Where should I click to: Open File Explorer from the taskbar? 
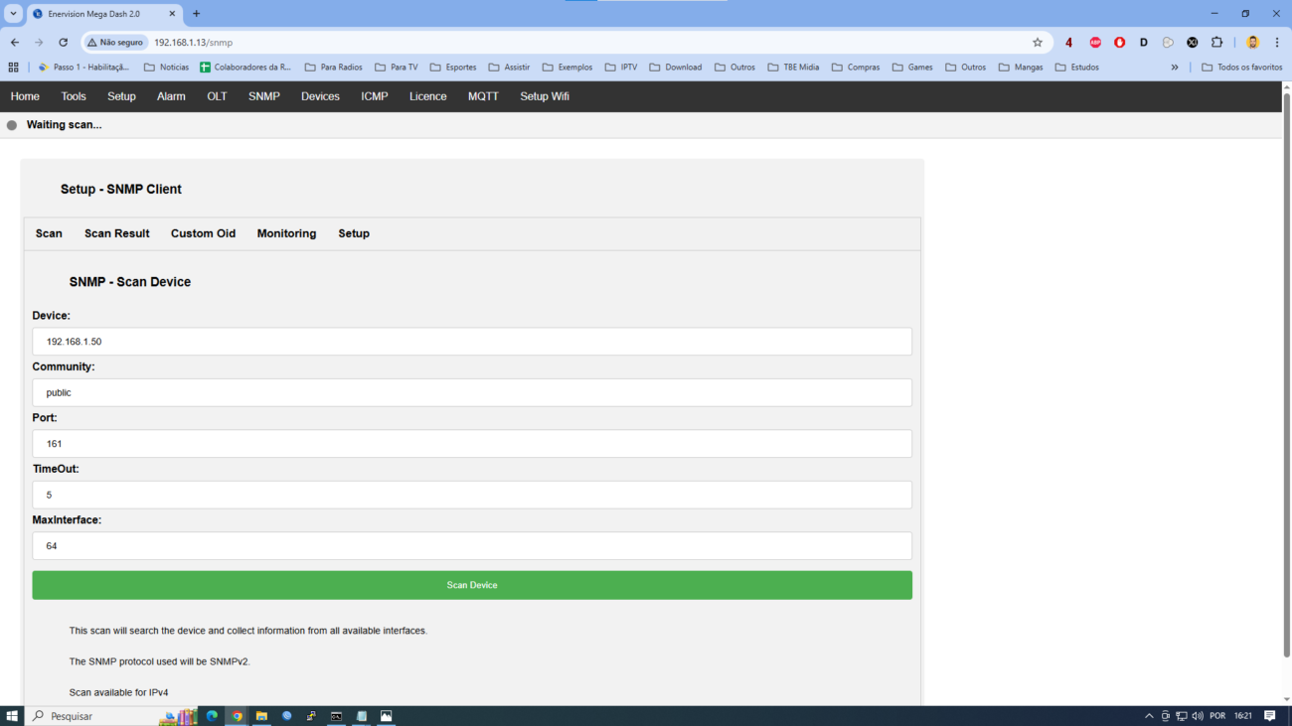[x=261, y=716]
